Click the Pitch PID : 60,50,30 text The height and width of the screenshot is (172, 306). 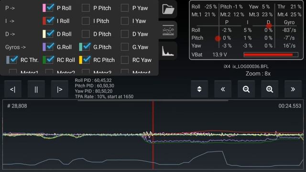95,86
